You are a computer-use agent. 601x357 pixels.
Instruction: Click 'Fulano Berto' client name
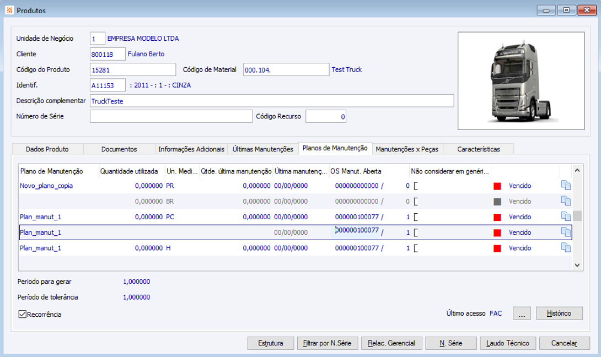coord(146,54)
